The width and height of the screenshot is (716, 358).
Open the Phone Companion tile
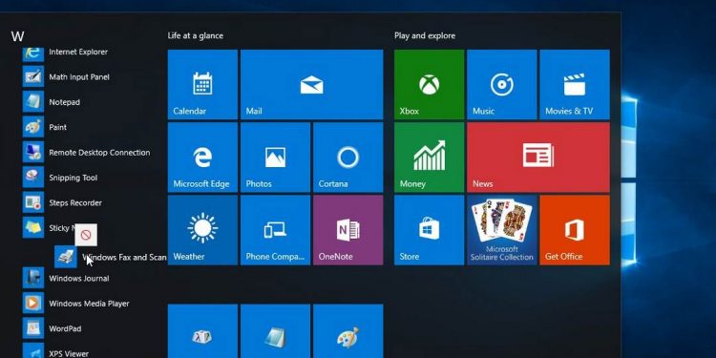coord(275,230)
